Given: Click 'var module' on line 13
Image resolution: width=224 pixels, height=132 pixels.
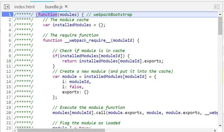Looking at the screenshot, I should click(64, 76).
